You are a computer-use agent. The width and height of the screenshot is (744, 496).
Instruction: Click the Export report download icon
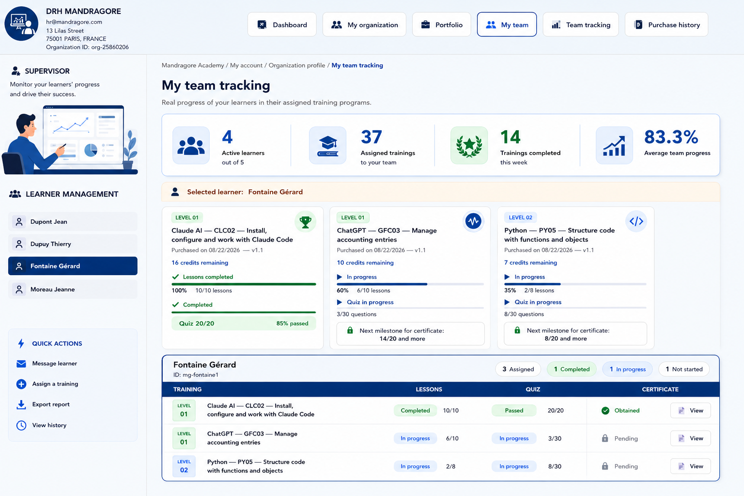21,404
